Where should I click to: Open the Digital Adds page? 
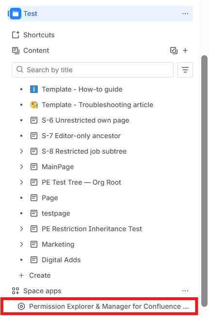(x=61, y=260)
